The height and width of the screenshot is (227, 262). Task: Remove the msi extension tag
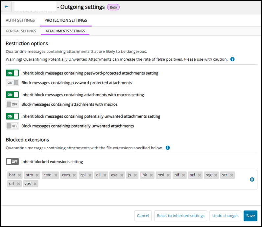point(168,175)
